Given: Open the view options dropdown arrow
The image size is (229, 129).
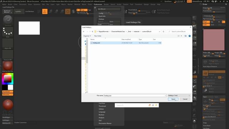Looking at the screenshot, I should pos(181,36).
